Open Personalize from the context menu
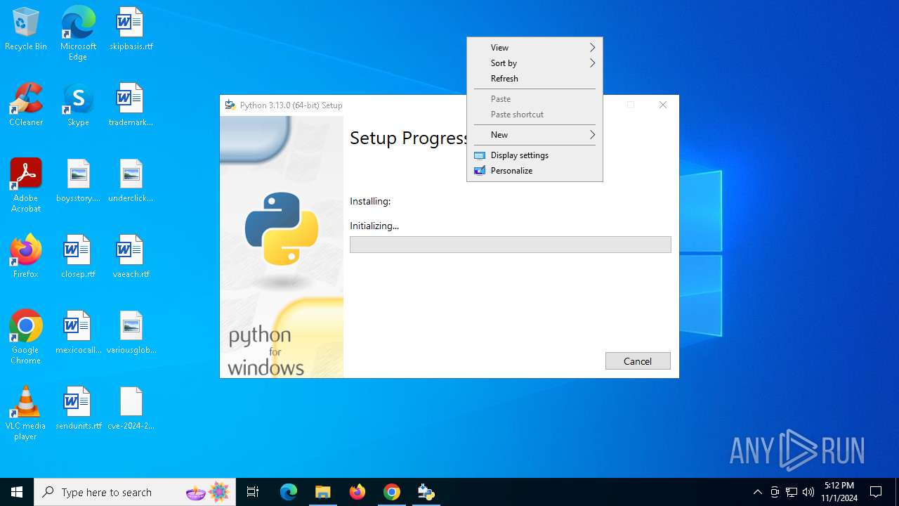This screenshot has height=506, width=899. tap(534, 171)
